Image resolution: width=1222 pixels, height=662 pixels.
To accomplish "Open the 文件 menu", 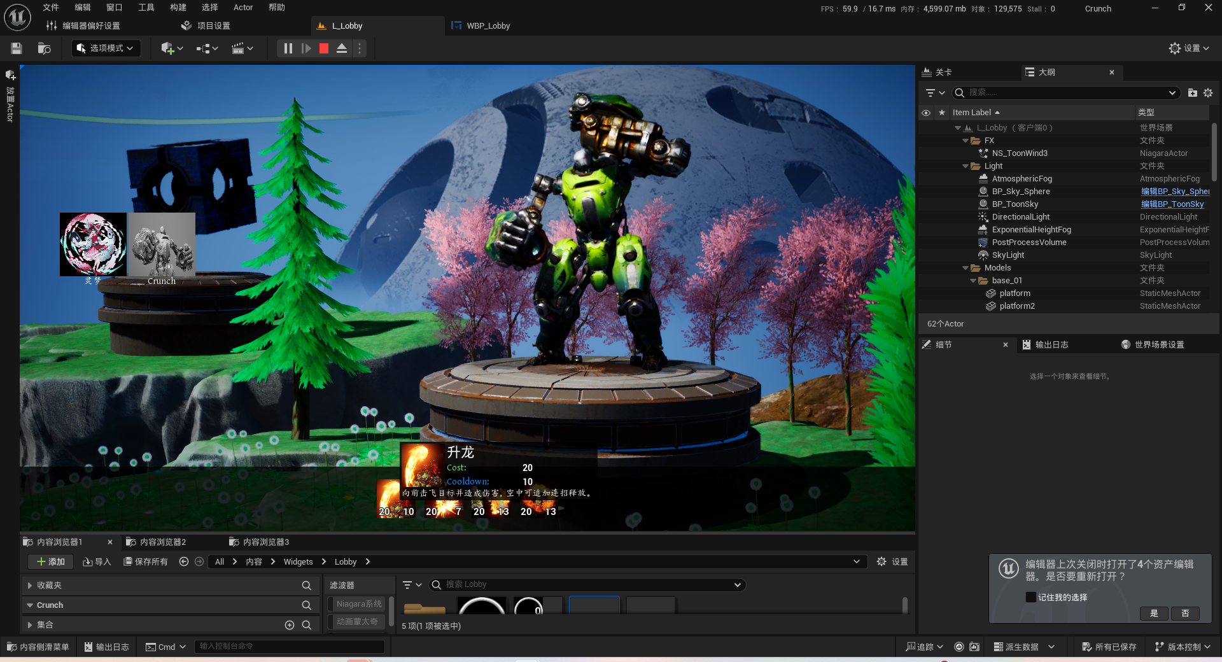I will point(51,8).
